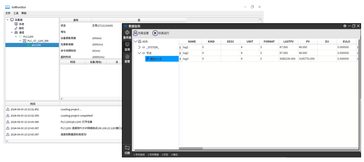Image resolution: width=364 pixels, height=162 pixels.
Task: Click LASTPV value 3080239.000
Action: coord(289,59)
